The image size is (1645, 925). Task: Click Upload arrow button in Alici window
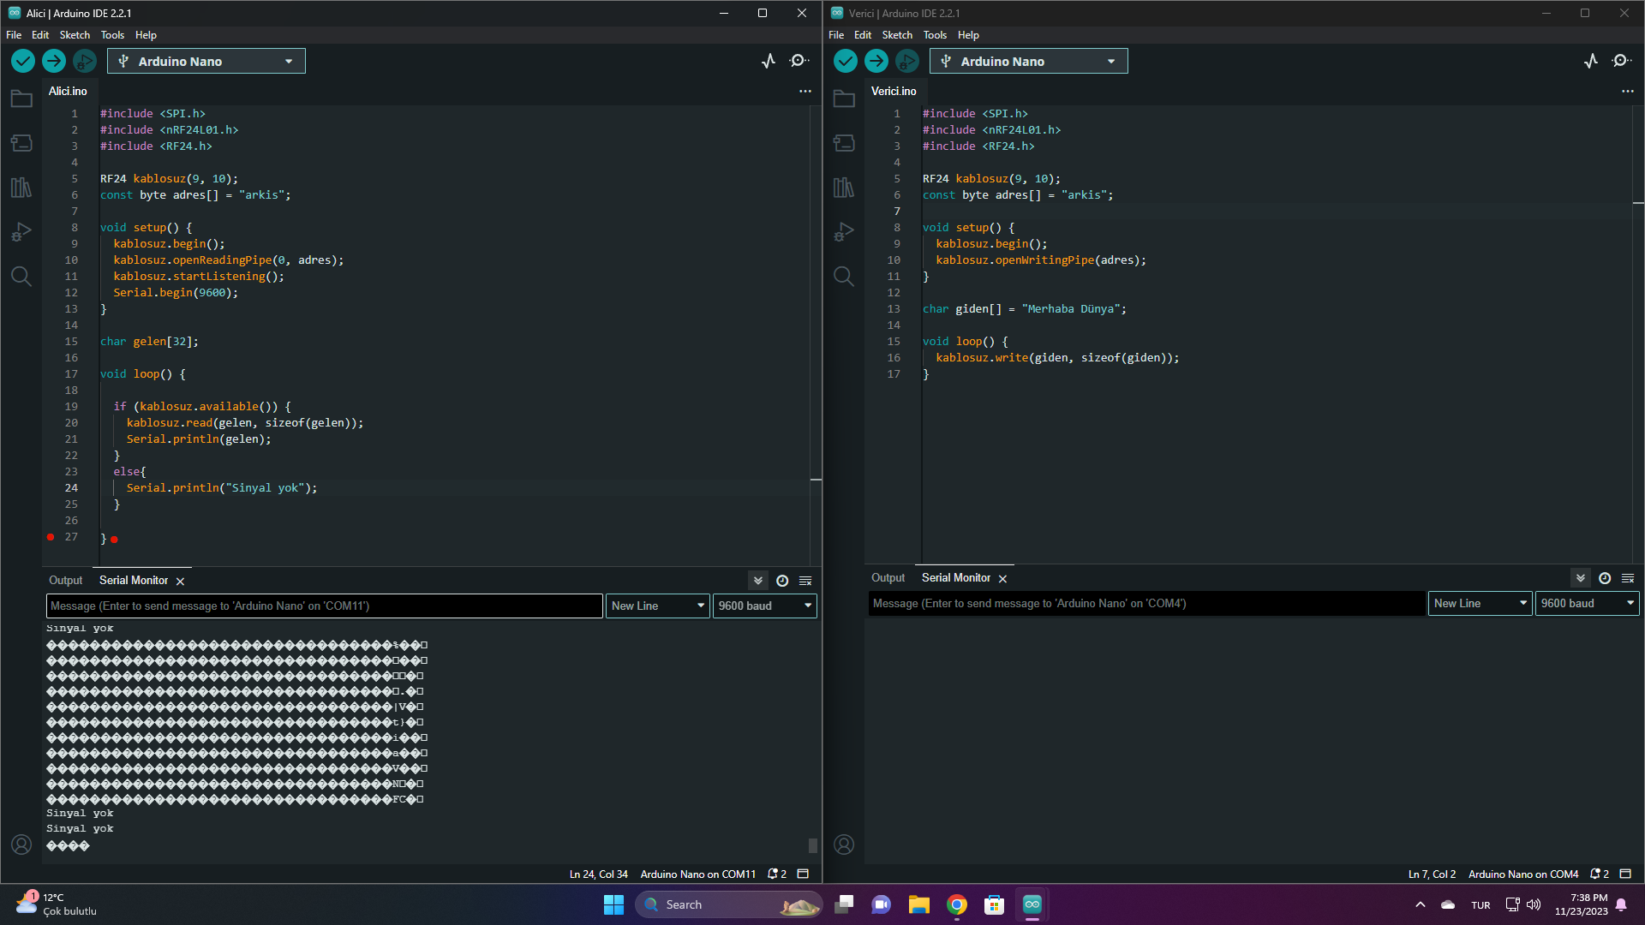(x=54, y=61)
